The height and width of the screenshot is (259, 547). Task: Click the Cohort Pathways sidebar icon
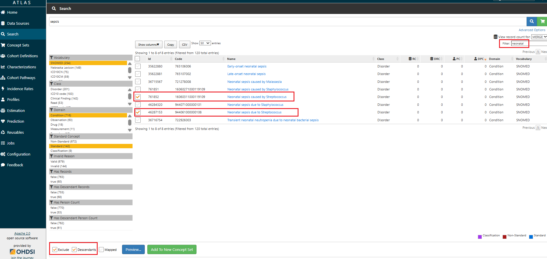[3, 78]
